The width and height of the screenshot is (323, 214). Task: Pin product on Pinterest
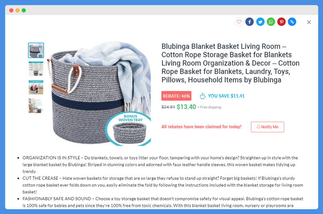[281, 22]
